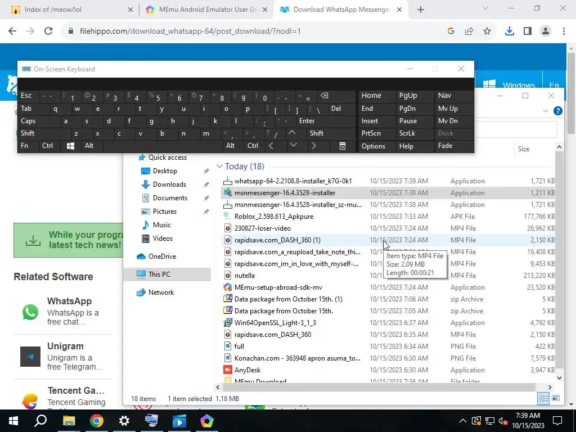Select This PC in navigation pane
The height and width of the screenshot is (432, 576).
coord(159,274)
